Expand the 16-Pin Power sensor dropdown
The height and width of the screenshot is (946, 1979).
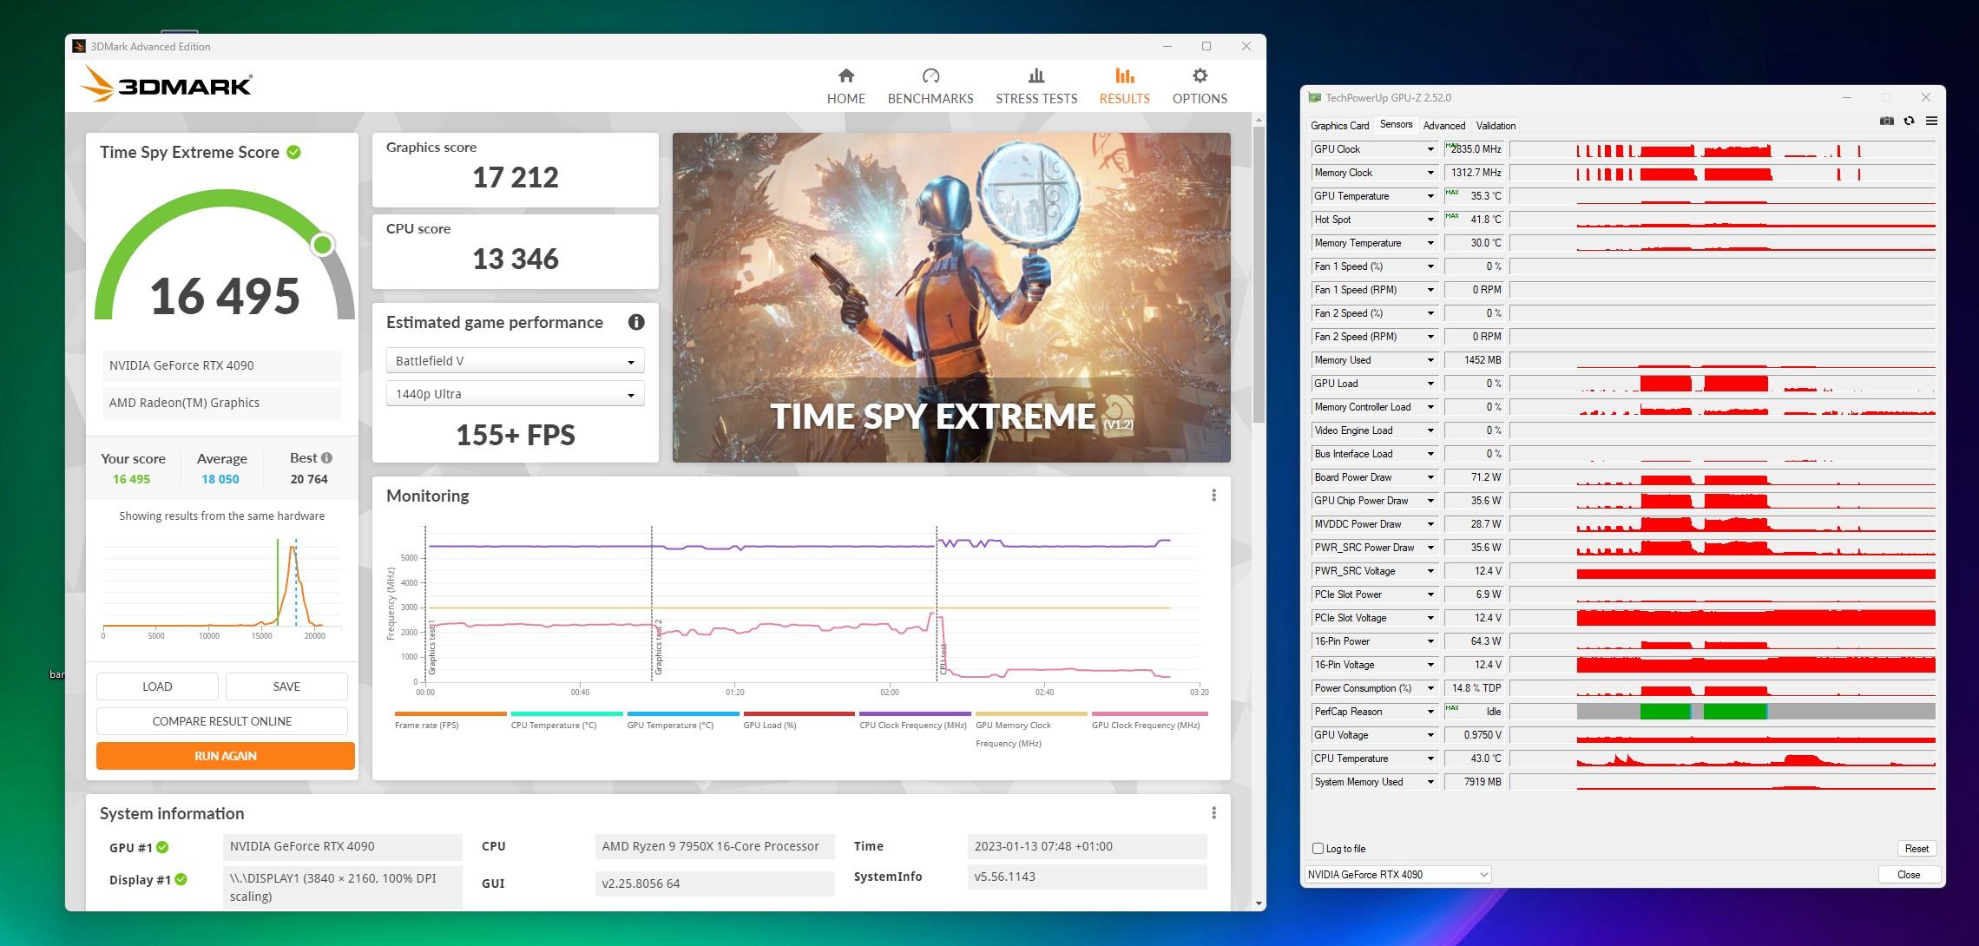[1430, 641]
